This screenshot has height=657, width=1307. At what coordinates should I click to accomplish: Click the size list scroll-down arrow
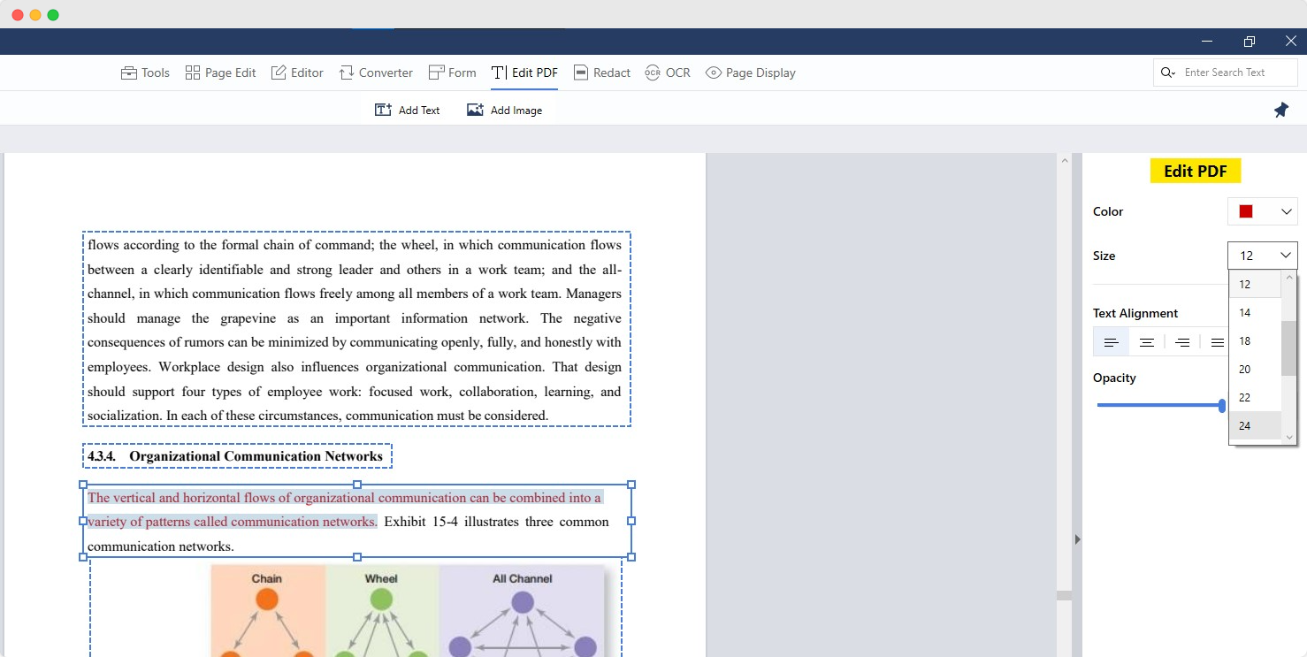1288,437
